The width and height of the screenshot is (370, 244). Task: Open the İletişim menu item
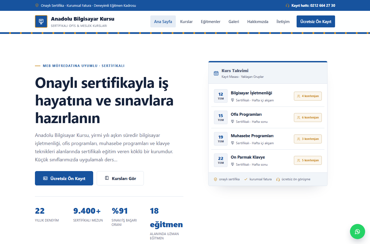pyautogui.click(x=283, y=21)
